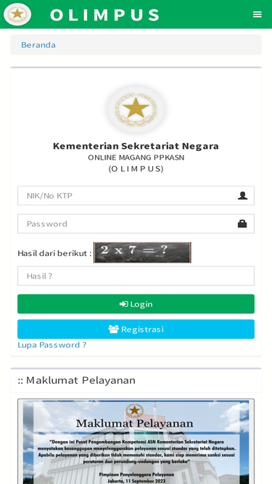Open the Maklumat Pelayanan poster image

click(x=136, y=441)
